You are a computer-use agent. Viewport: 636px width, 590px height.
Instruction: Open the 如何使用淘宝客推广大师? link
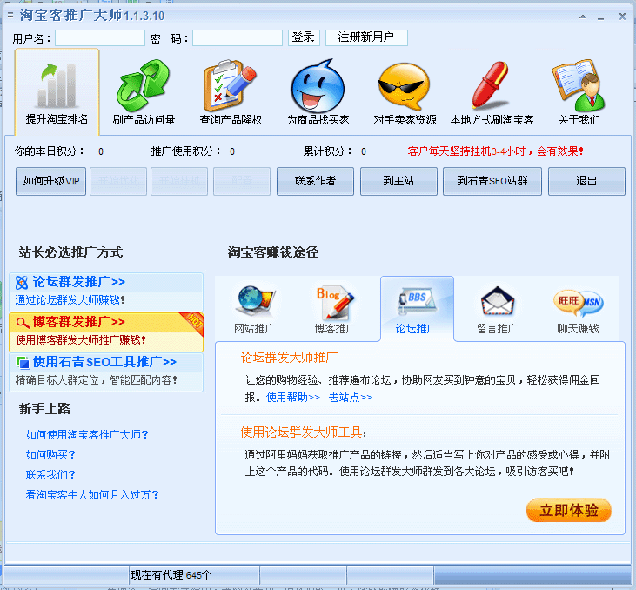pyautogui.click(x=87, y=435)
